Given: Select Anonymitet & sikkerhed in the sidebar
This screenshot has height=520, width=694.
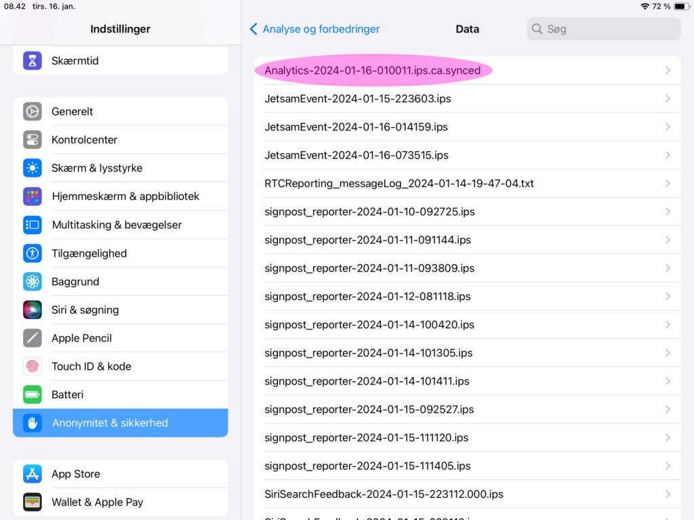Looking at the screenshot, I should pyautogui.click(x=121, y=423).
